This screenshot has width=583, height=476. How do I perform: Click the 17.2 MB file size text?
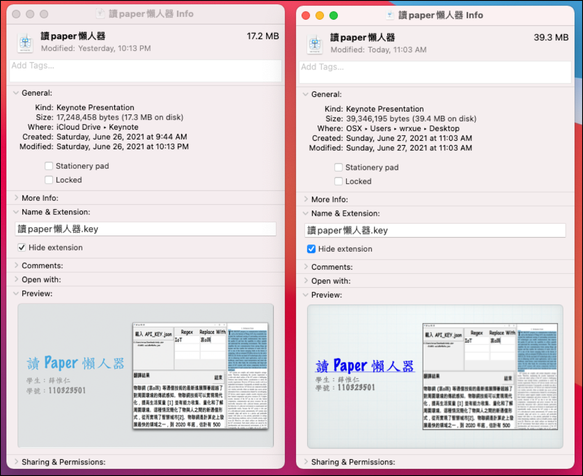click(x=263, y=36)
